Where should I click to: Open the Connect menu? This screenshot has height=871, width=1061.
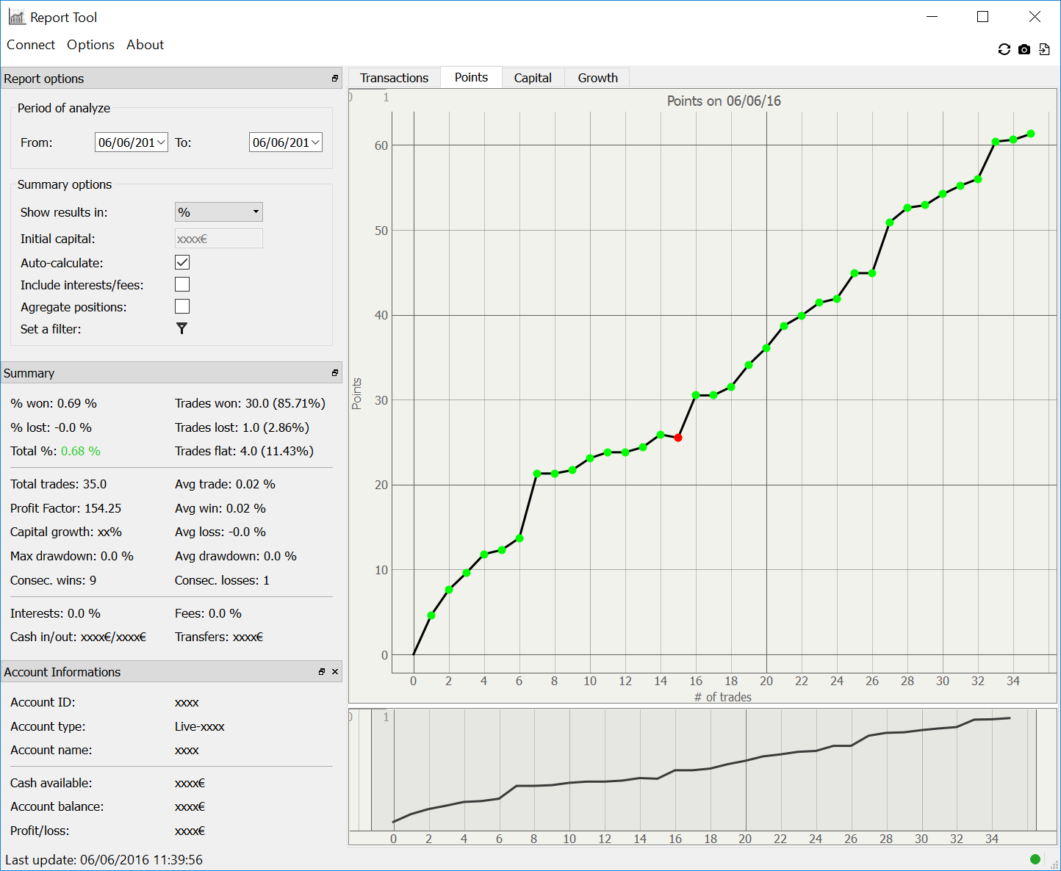point(31,45)
